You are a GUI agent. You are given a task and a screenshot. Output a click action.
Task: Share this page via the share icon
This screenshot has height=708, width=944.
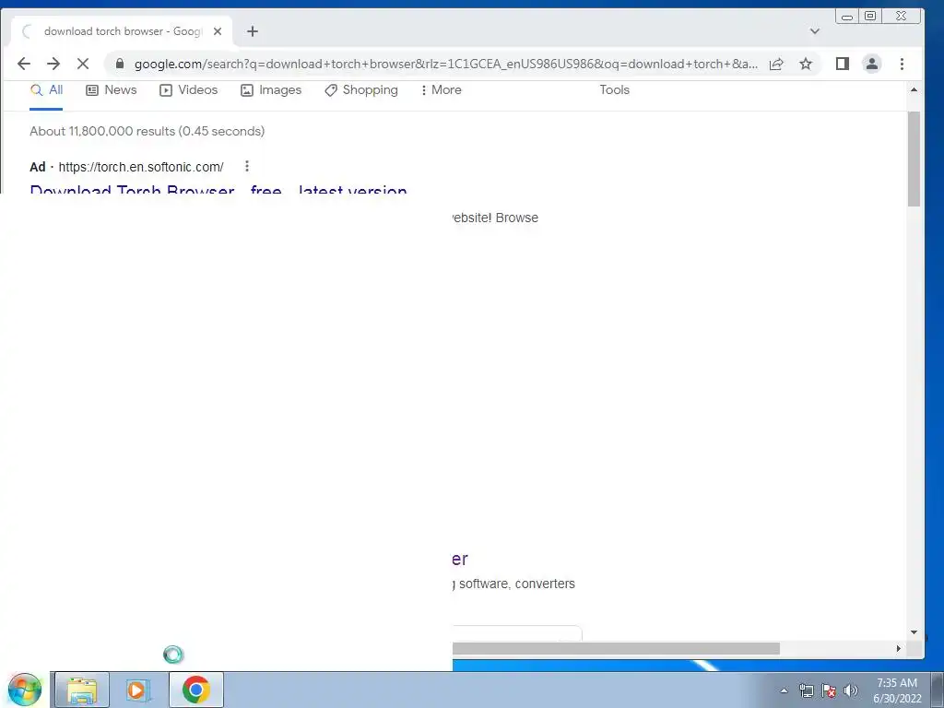coord(776,64)
